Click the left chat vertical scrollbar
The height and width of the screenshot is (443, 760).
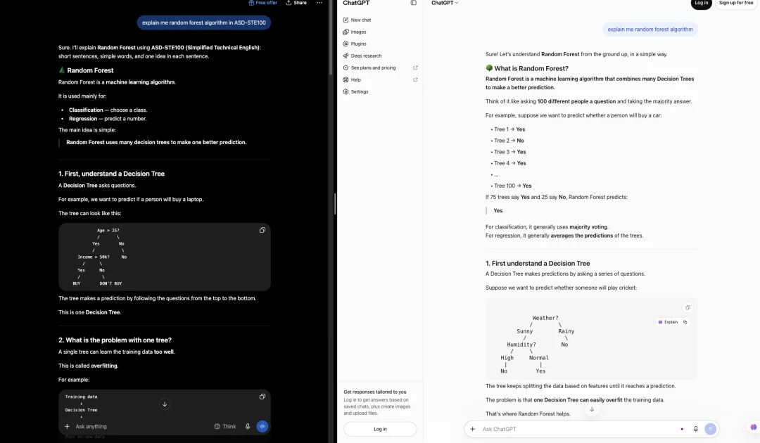coord(331,37)
